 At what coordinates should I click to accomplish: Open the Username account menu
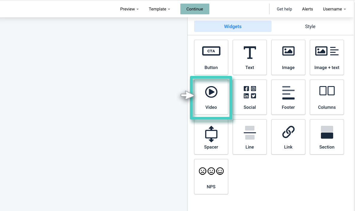[x=334, y=9]
